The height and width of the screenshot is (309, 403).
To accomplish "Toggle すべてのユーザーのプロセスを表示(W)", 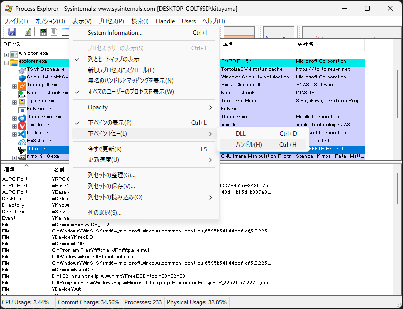I will (144, 92).
